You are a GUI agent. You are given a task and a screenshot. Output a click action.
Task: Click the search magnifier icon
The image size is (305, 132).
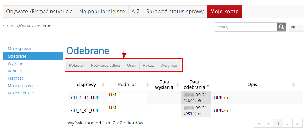click(282, 27)
